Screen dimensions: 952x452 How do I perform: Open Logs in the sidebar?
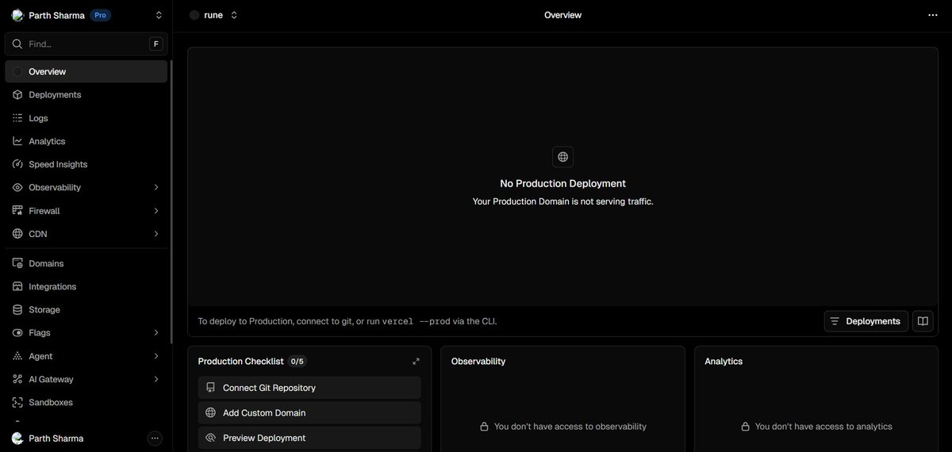pos(86,118)
